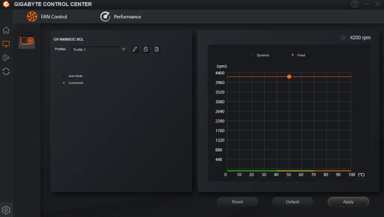This screenshot has height=217, width=384.
Task: Click the Performance gauge icon
Action: 105,16
